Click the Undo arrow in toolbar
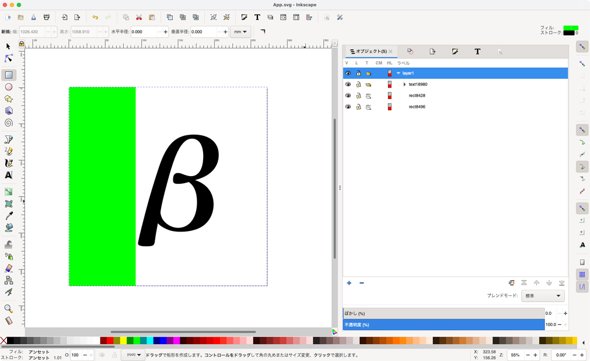590x361 pixels. tap(95, 17)
